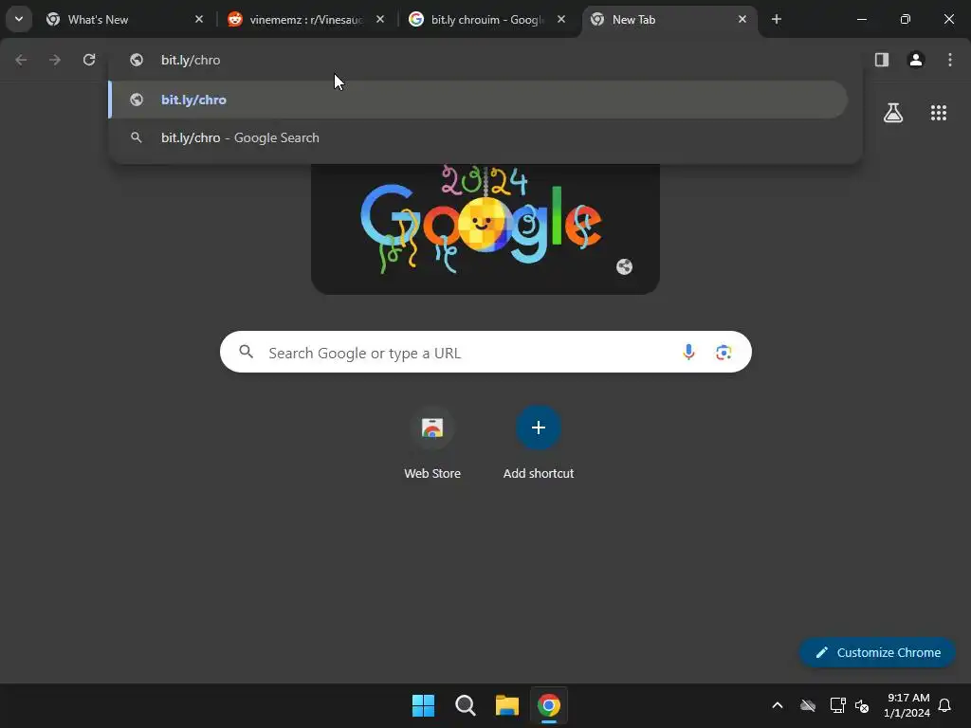Click the address bar containing bit.ly/chro
The height and width of the screenshot is (728, 971).
click(485, 60)
